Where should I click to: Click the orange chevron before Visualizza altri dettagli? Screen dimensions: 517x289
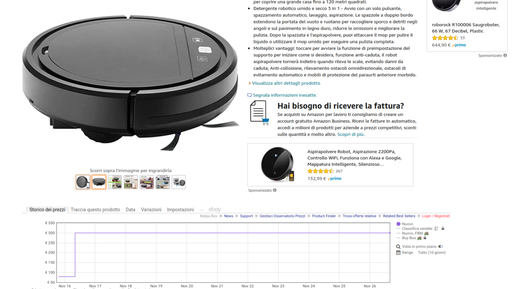coord(250,83)
